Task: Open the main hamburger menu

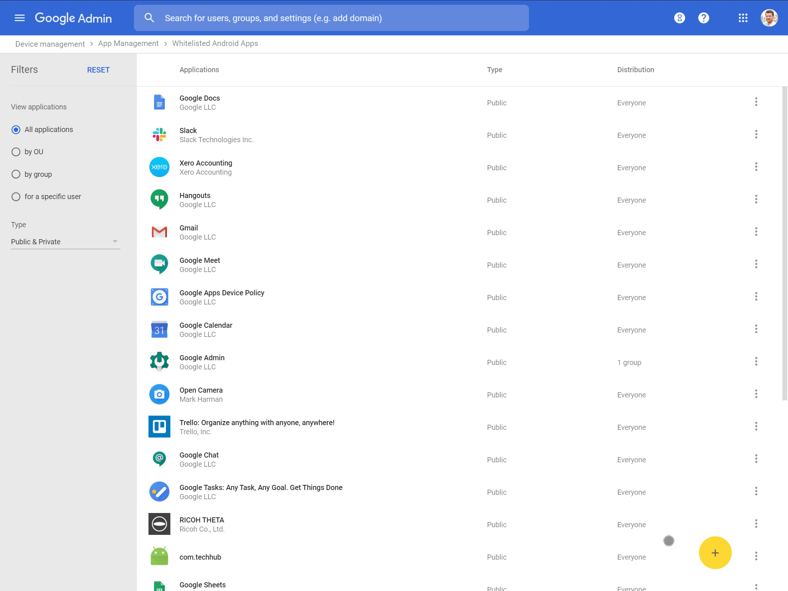Action: click(x=20, y=18)
